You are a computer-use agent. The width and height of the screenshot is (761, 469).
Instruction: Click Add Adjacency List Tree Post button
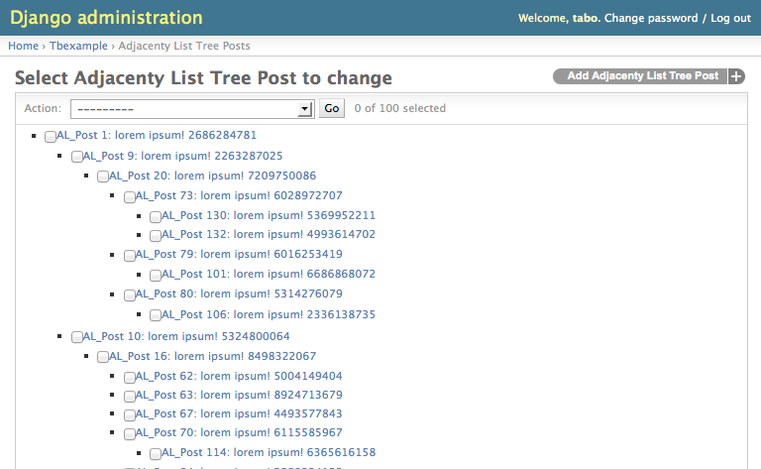tap(642, 76)
